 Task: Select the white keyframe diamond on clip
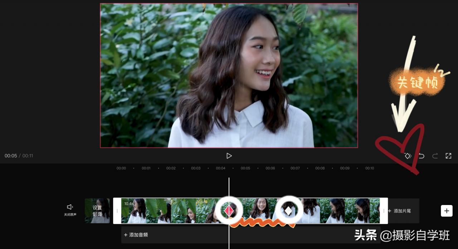click(288, 211)
